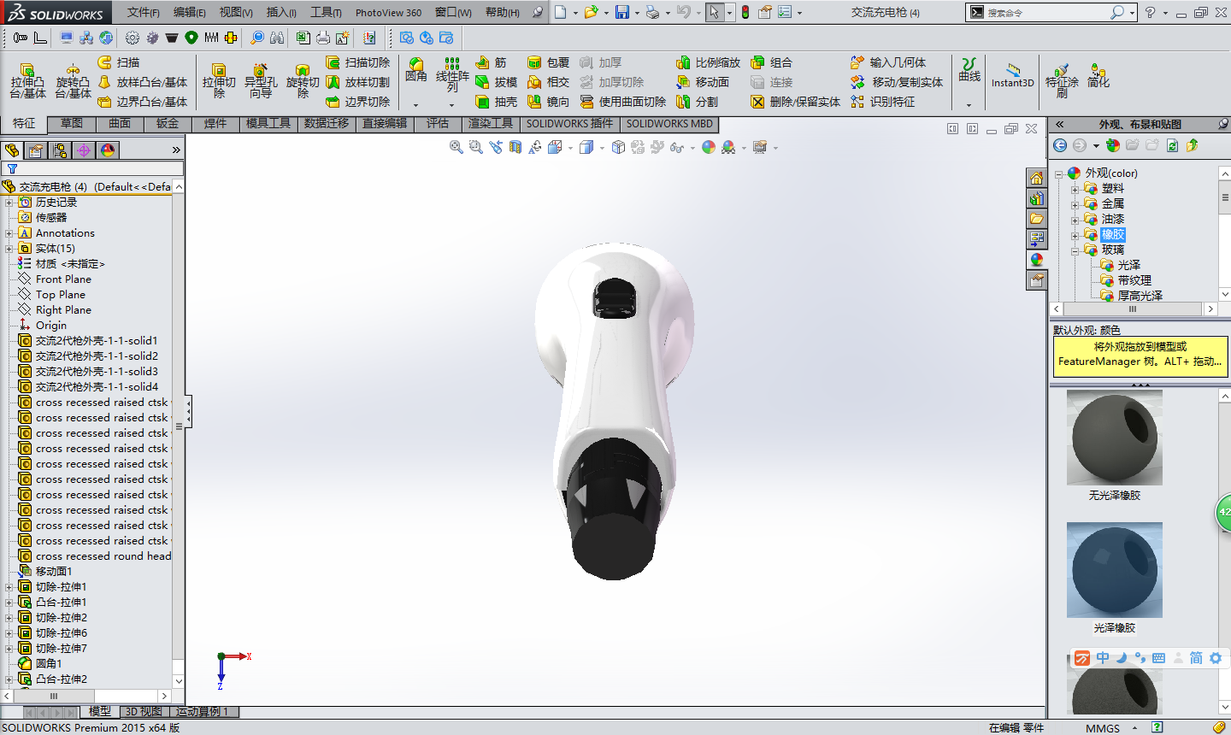Switch to the DisplayManager tab icon

tap(108, 150)
